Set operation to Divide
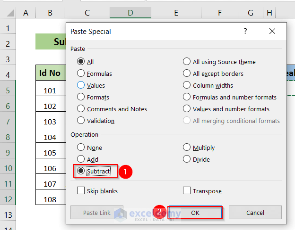Viewport: 295px width, 230px height. click(x=187, y=159)
